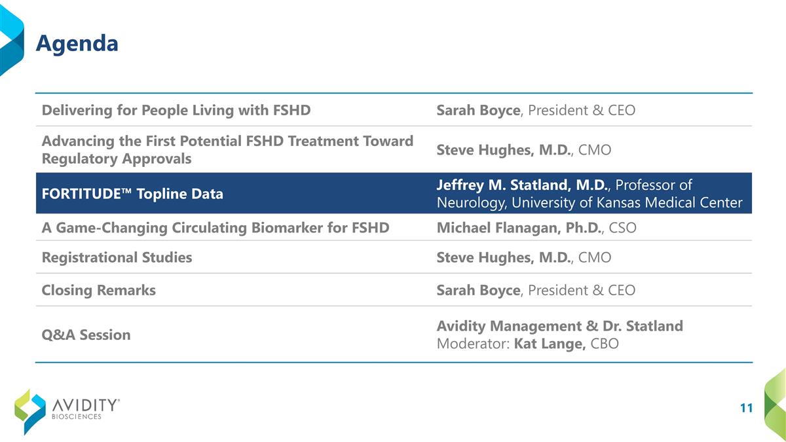Screen dimensions: 786x442
Task: Click the Avidity Biosciences logo icon
Action: click(30, 411)
